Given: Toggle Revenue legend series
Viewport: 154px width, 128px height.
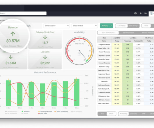Looking at the screenshot, I should [26, 111].
